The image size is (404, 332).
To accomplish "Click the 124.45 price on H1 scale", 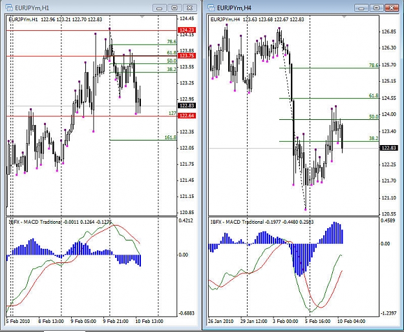I will (x=187, y=19).
